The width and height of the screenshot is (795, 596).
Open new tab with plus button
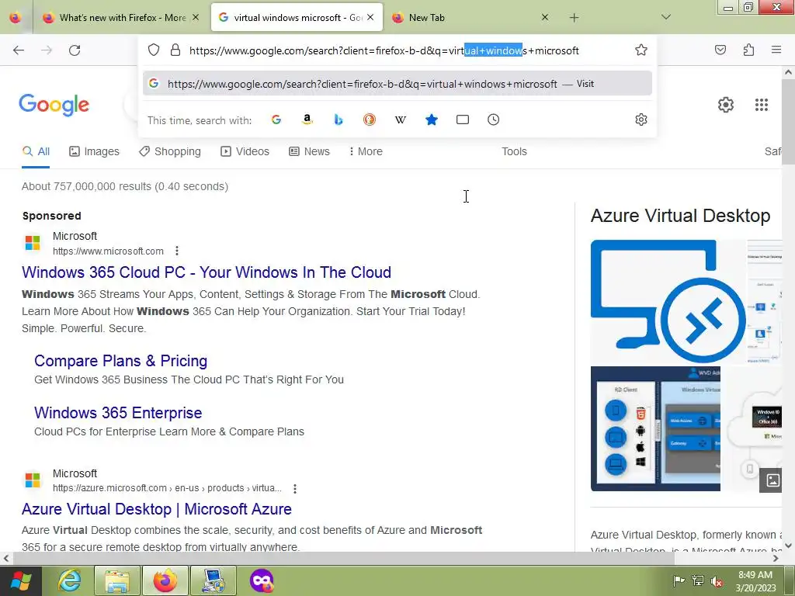click(x=574, y=18)
